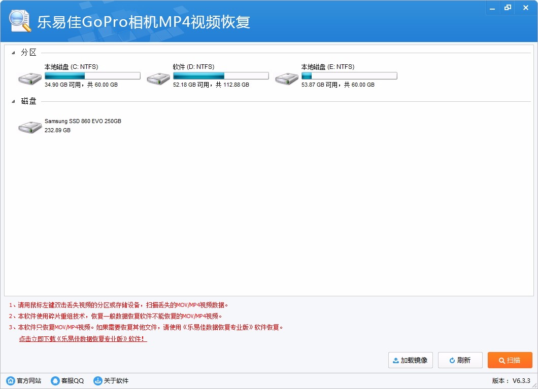Image resolution: width=538 pixels, height=389 pixels.
Task: Select the C: drive icon
Action: [x=30, y=79]
